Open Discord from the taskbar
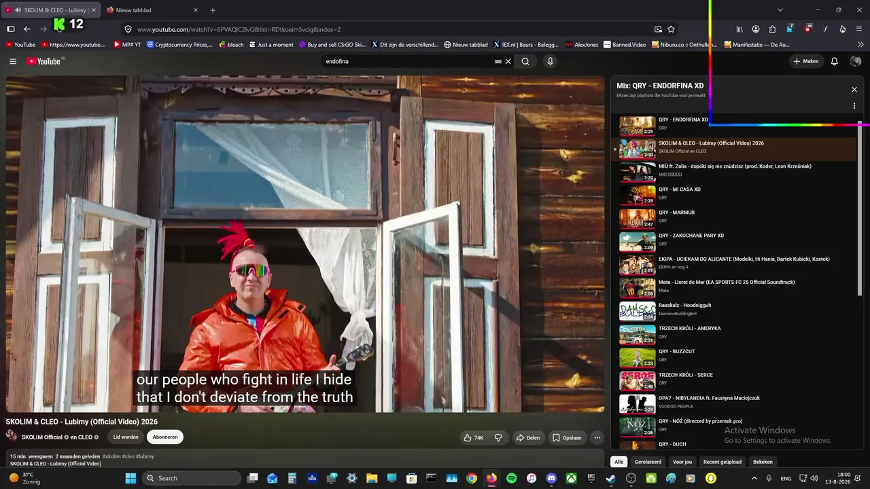The height and width of the screenshot is (489, 870). (x=551, y=478)
